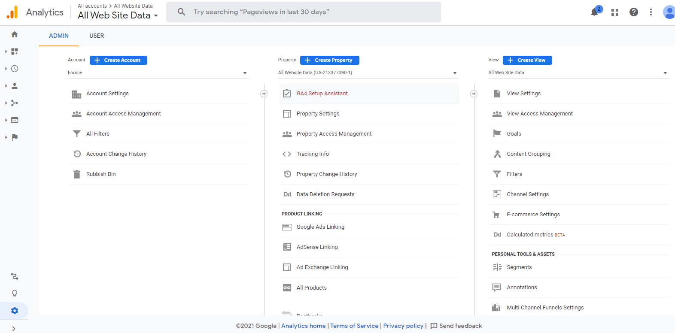
Task: Open the Help question mark icon
Action: pos(634,12)
